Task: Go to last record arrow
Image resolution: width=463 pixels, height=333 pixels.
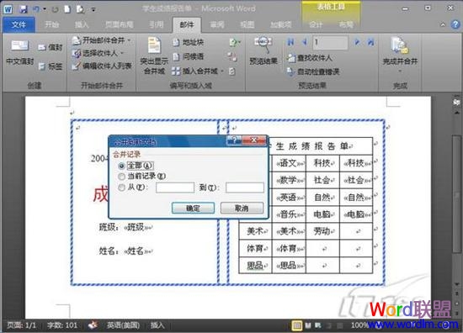Action: click(370, 43)
